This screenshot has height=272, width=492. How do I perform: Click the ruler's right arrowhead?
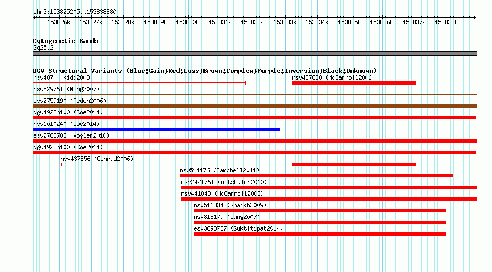click(x=475, y=18)
